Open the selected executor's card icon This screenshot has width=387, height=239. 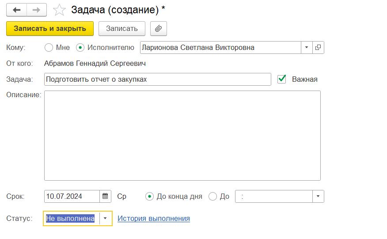318,48
